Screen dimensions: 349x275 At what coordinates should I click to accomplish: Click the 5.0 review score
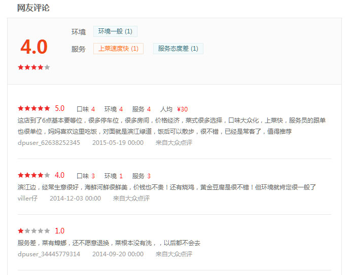pyautogui.click(x=60, y=108)
